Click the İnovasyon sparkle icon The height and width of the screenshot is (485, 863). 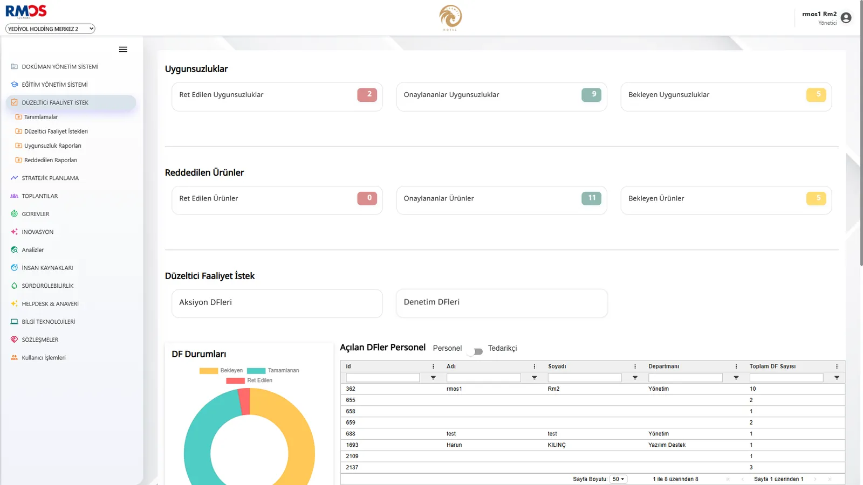tap(15, 232)
